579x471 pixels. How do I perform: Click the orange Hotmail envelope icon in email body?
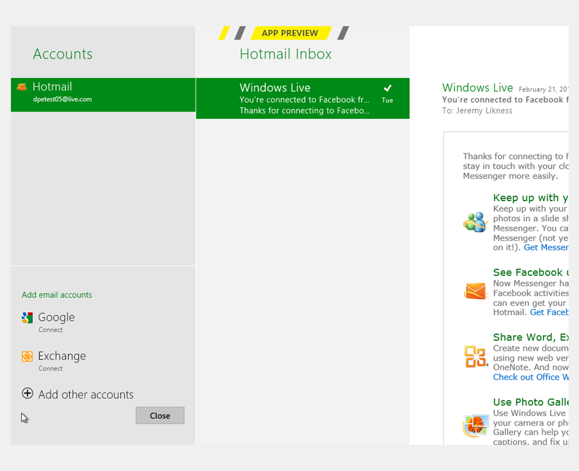pyautogui.click(x=475, y=291)
